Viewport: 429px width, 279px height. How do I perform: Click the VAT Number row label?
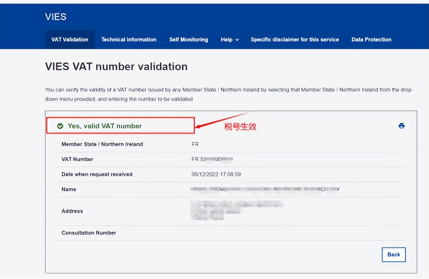77,159
